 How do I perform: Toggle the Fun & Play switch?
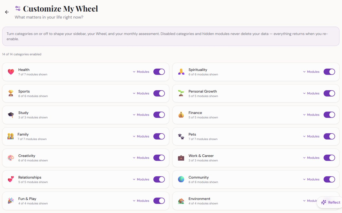coord(159,201)
